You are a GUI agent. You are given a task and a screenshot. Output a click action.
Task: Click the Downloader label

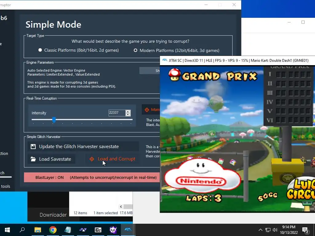53,215
